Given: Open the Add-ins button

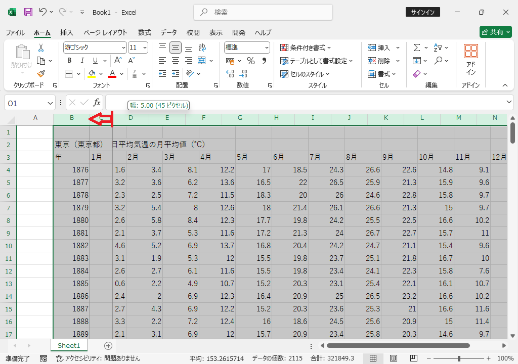Looking at the screenshot, I should 471,60.
